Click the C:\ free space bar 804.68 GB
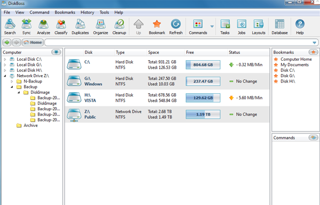320x205 pixels. coord(203,65)
